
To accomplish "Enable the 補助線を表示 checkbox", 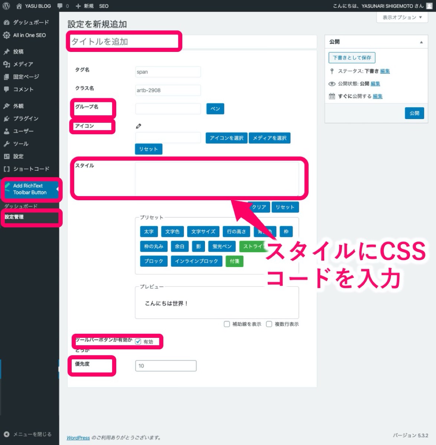I will pyautogui.click(x=227, y=324).
